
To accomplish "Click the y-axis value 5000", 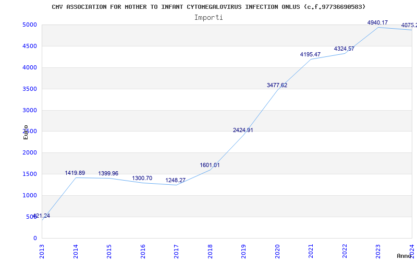I will click(30, 25).
